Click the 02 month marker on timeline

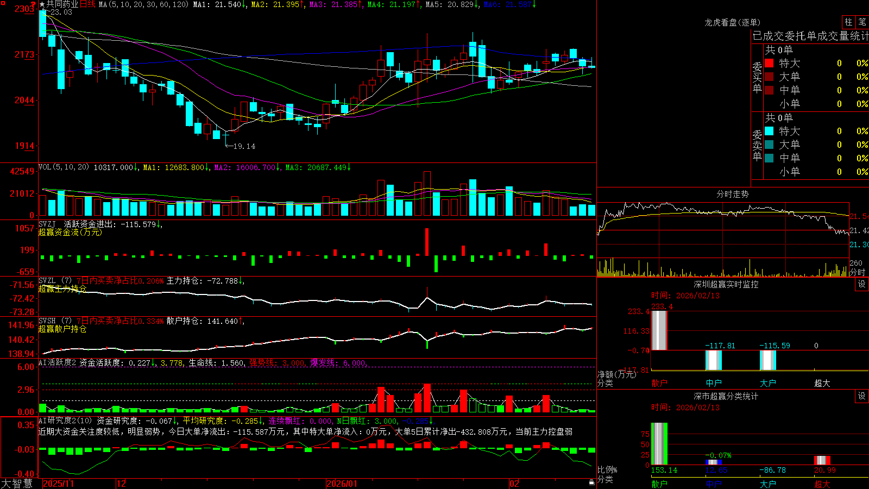[x=514, y=484]
